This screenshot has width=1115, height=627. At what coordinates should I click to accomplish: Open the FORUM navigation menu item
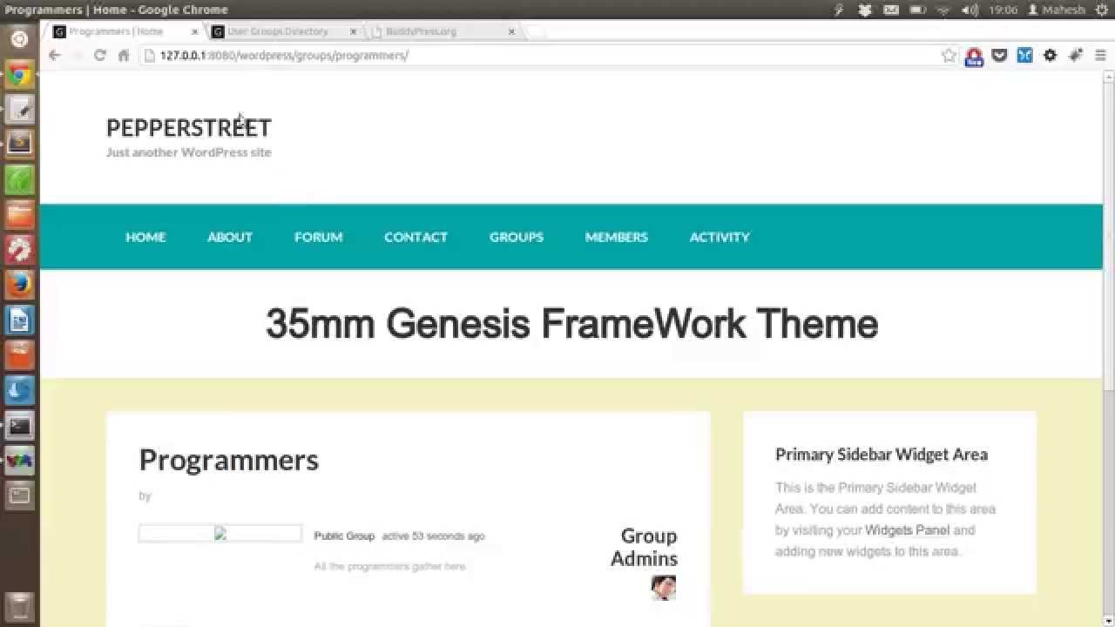click(318, 237)
